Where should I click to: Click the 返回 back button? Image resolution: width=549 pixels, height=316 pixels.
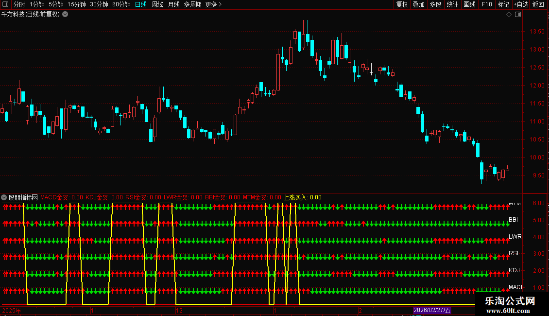point(538,4)
